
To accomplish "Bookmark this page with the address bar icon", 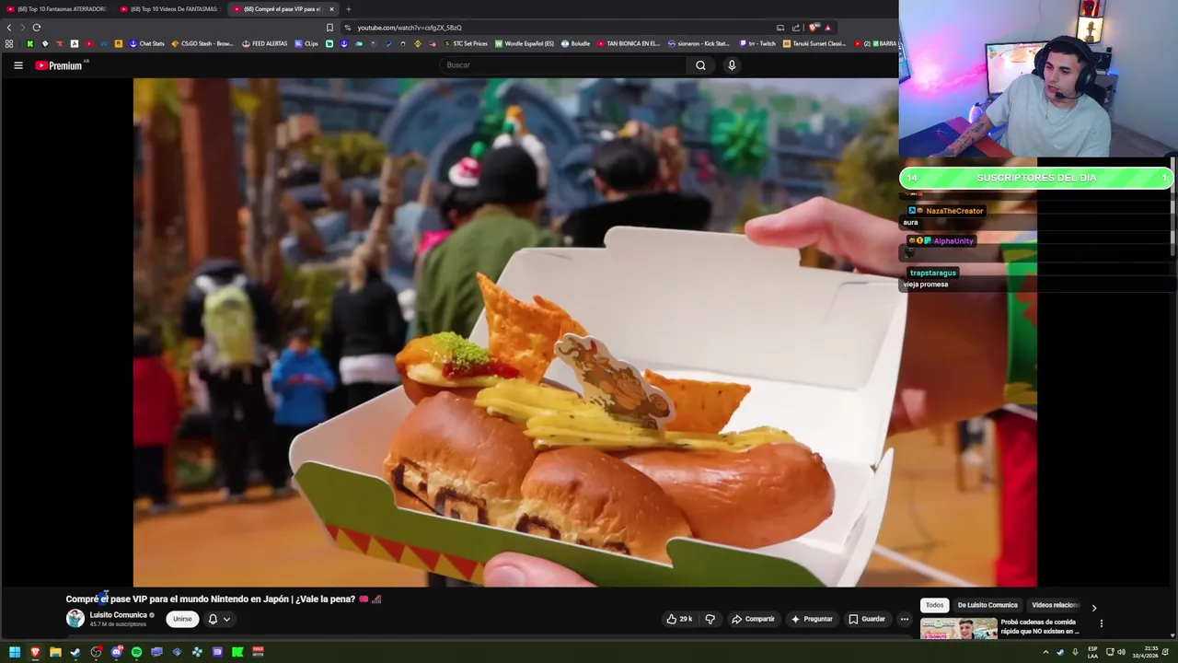I will 329,28.
